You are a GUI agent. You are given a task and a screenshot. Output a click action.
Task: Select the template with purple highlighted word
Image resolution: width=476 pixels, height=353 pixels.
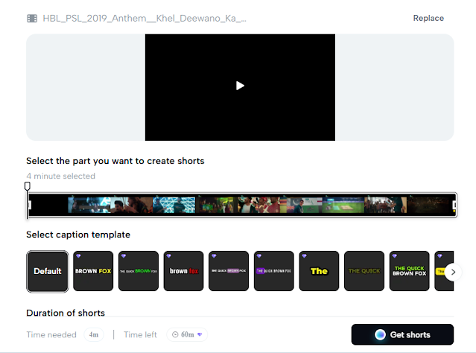point(229,271)
